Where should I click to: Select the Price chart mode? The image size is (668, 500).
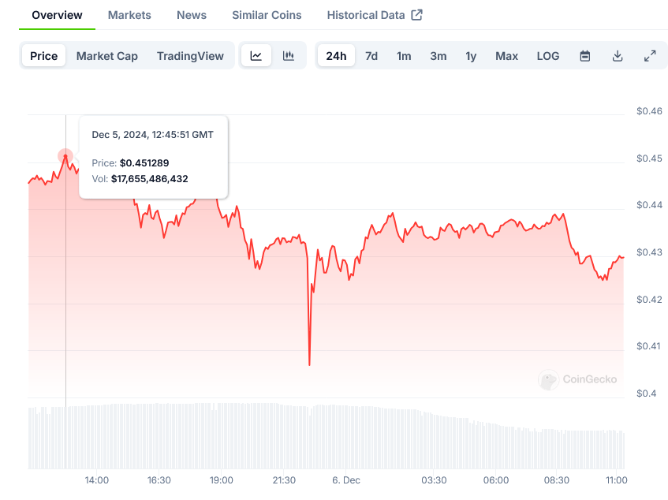coord(44,56)
